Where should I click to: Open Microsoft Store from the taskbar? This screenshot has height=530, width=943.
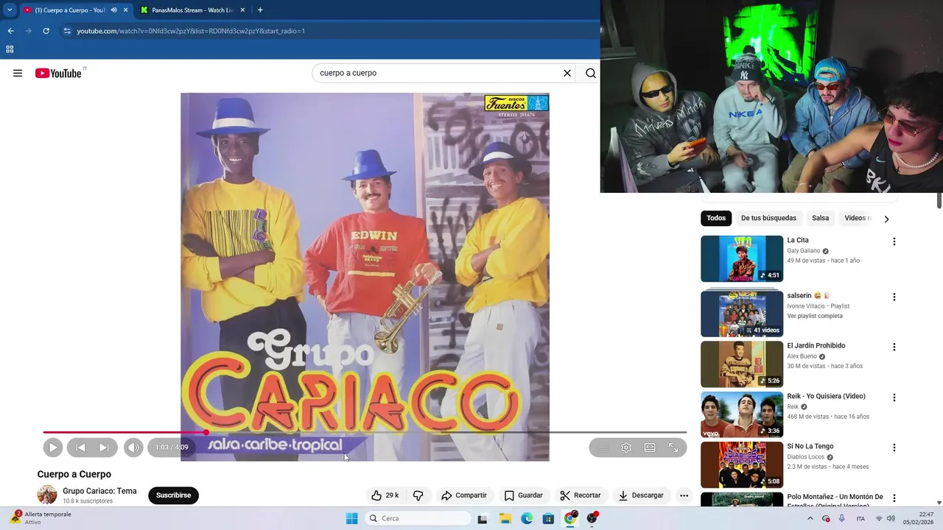click(x=548, y=518)
